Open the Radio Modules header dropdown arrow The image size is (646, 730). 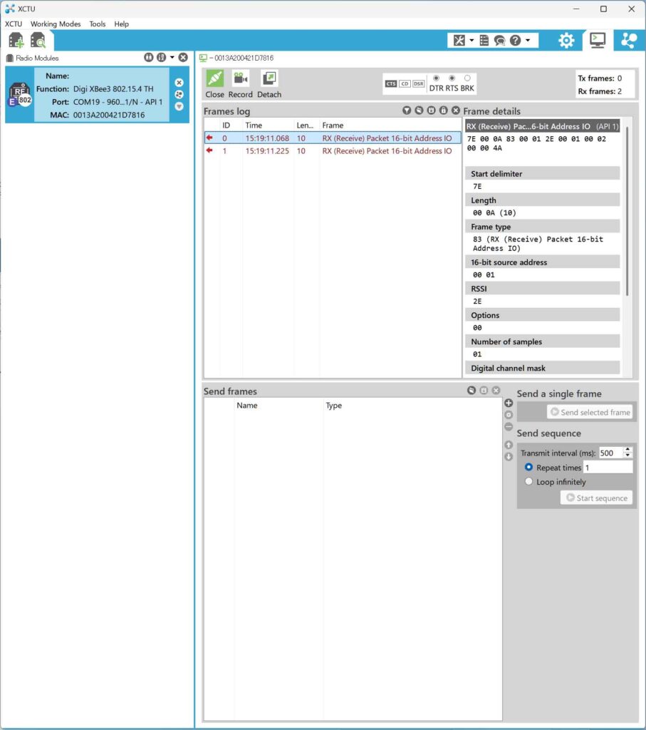click(172, 57)
